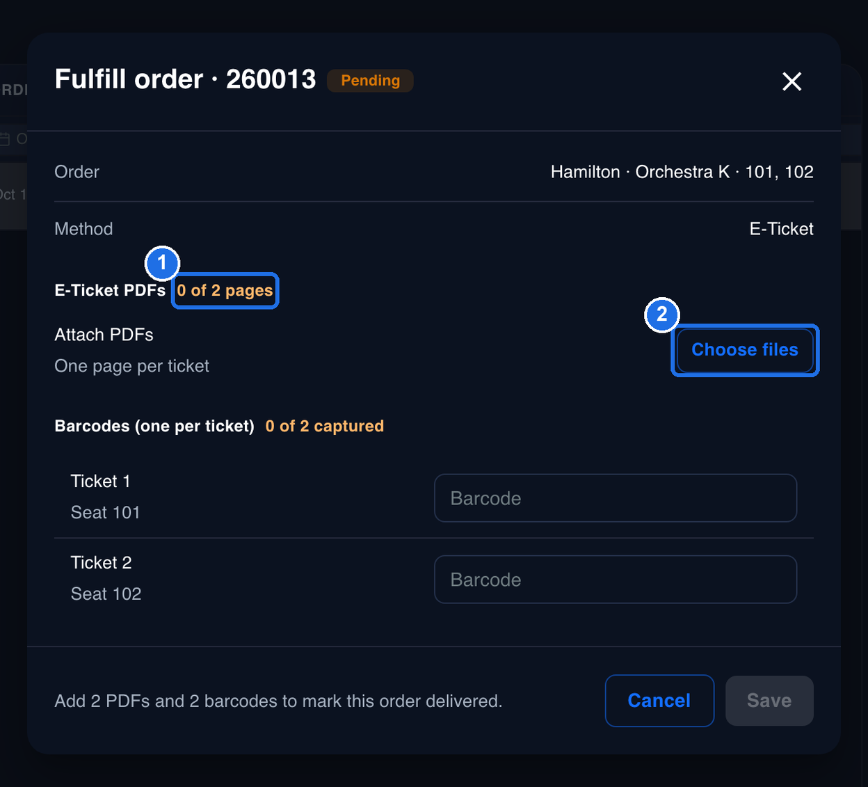Screen dimensions: 868x787
Task: Click the "0 of 2 captured" counter
Action: 325,426
